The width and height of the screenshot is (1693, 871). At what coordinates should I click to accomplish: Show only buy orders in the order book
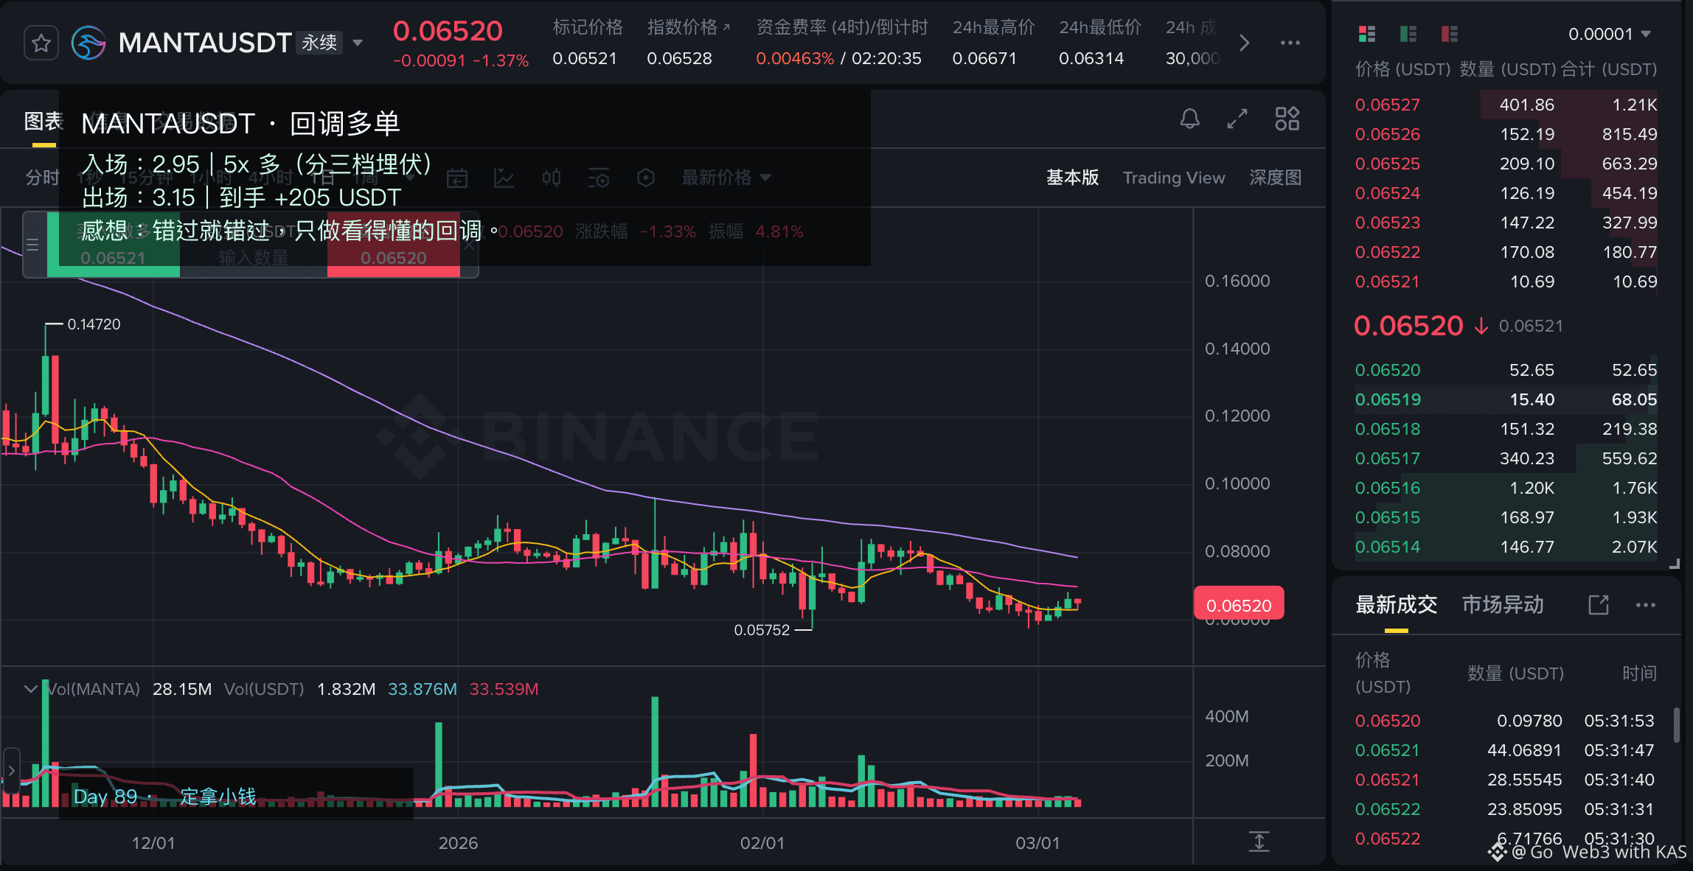tap(1408, 34)
